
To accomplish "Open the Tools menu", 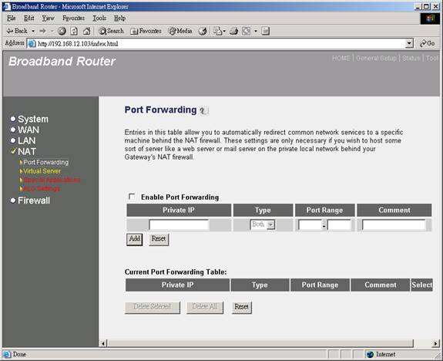I will pos(99,18).
